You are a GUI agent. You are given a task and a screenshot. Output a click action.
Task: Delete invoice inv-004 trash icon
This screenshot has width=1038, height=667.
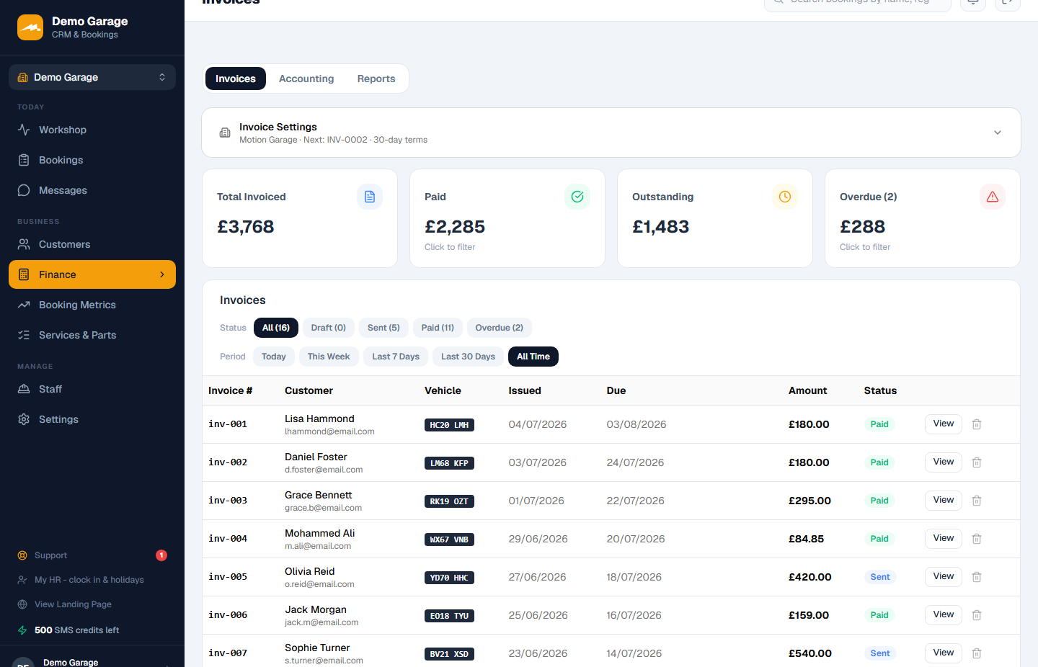pyautogui.click(x=977, y=539)
